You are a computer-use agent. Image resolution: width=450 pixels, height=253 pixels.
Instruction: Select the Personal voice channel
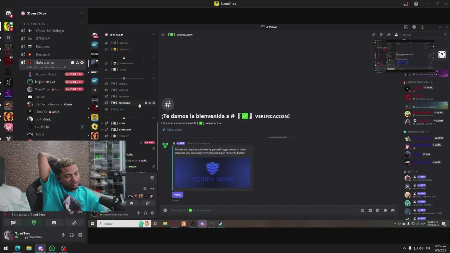[x=53, y=54]
